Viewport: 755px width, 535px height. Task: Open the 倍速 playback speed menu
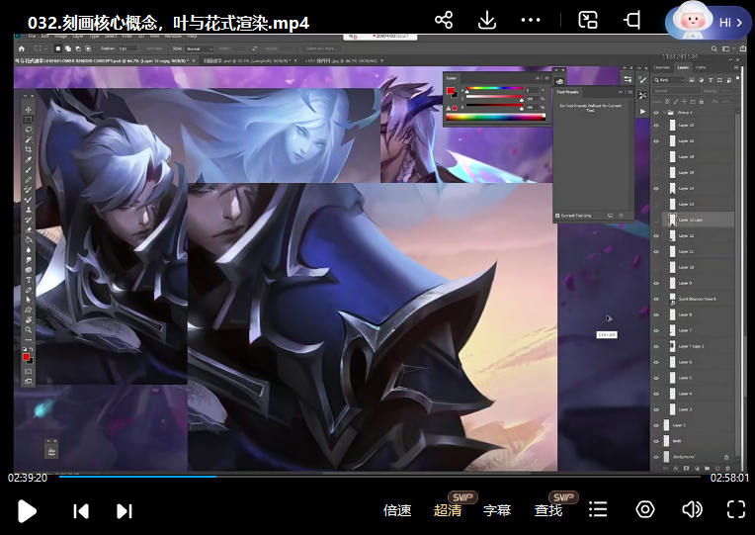click(x=397, y=510)
